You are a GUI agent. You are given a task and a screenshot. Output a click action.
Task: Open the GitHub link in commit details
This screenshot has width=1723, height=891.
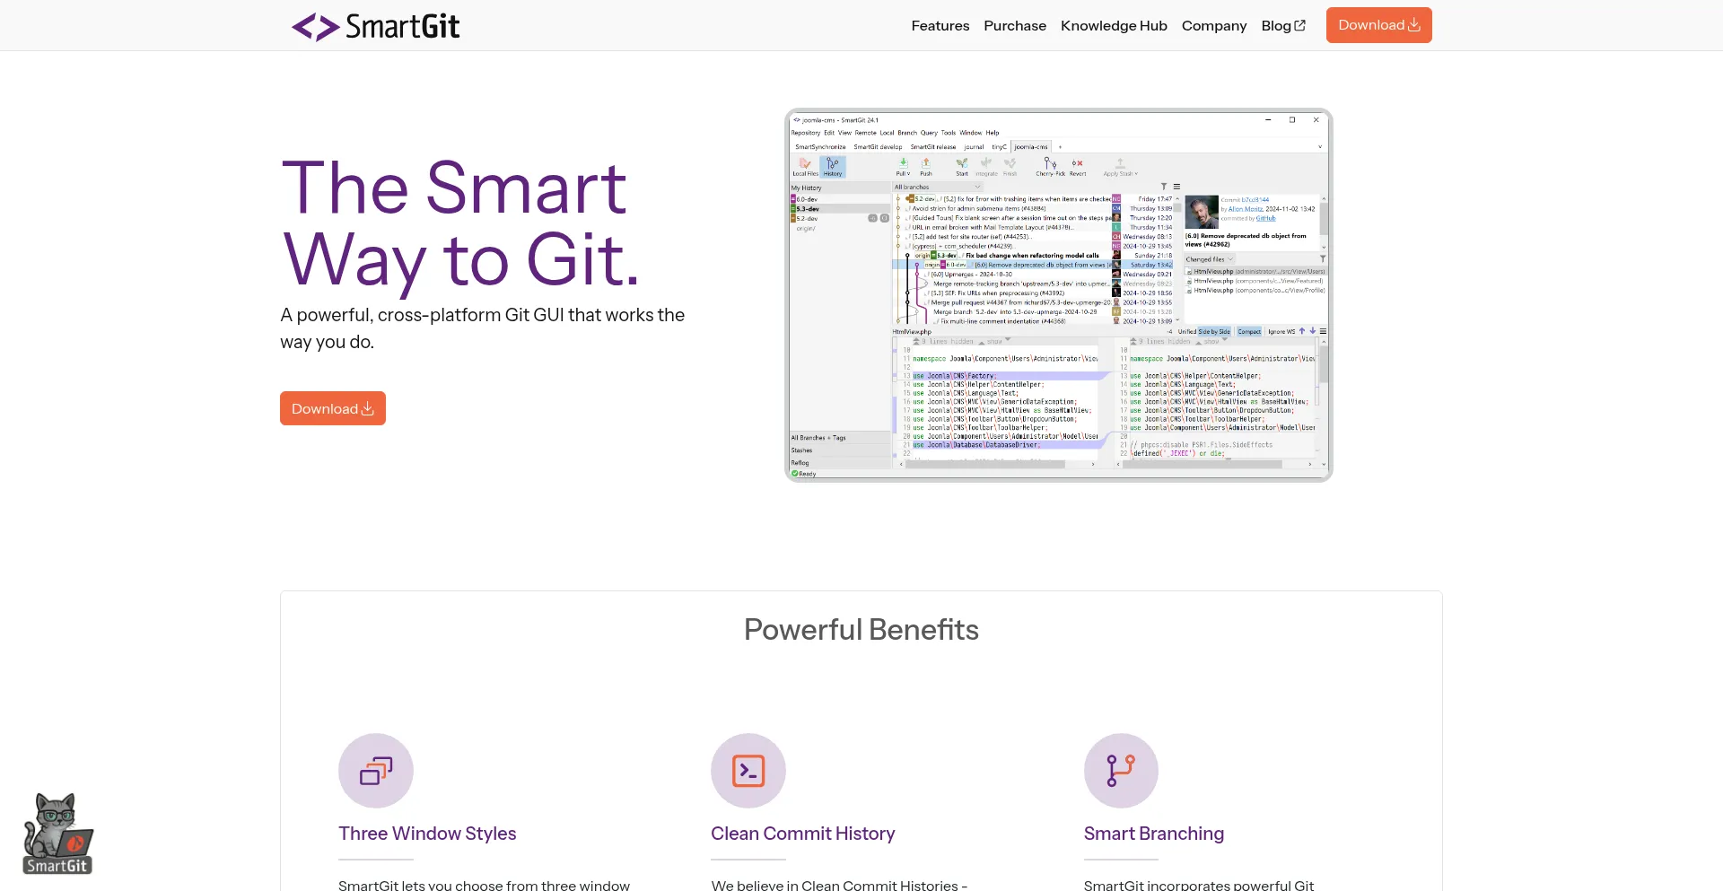pos(1265,218)
